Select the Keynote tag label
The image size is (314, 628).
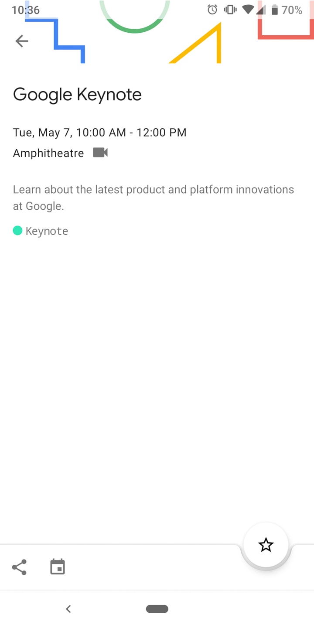[x=47, y=231]
